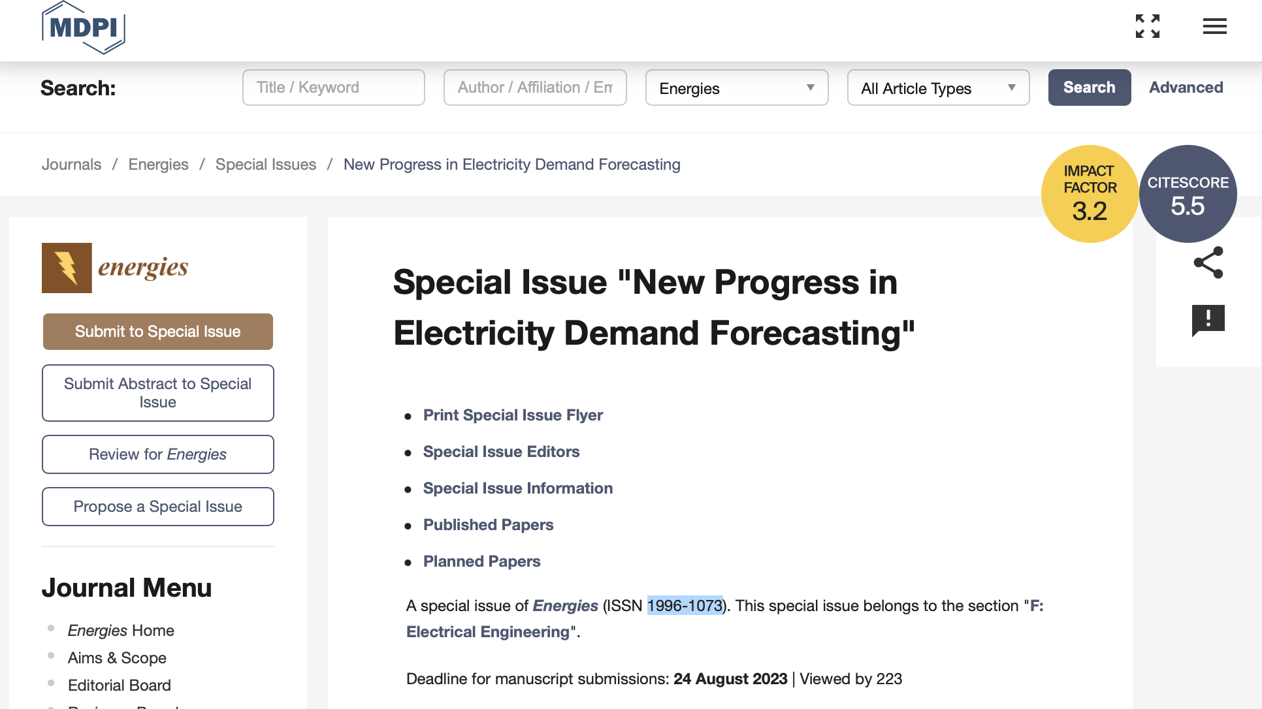Jump to Published Papers link

click(488, 525)
